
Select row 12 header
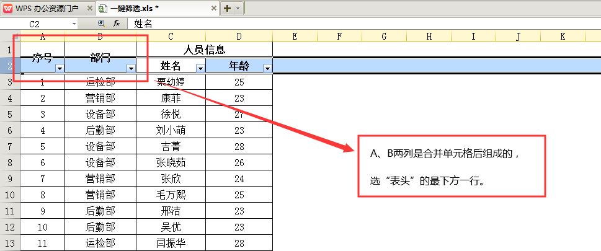point(10,227)
